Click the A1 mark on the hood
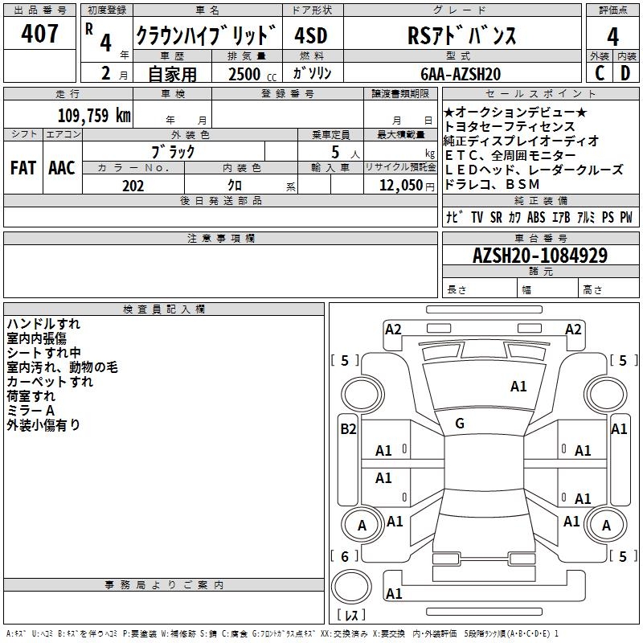This screenshot has width=643, height=643. pos(518,387)
